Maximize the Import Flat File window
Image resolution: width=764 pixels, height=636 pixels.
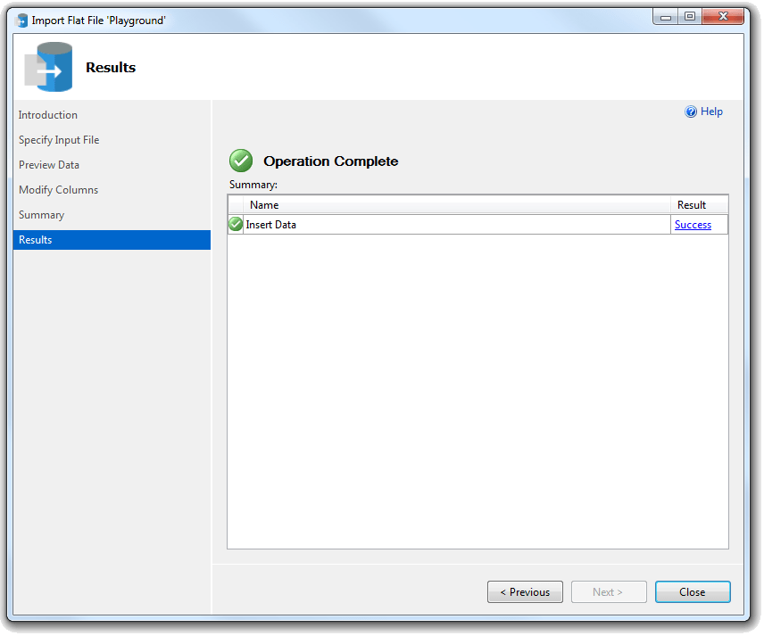(x=689, y=17)
